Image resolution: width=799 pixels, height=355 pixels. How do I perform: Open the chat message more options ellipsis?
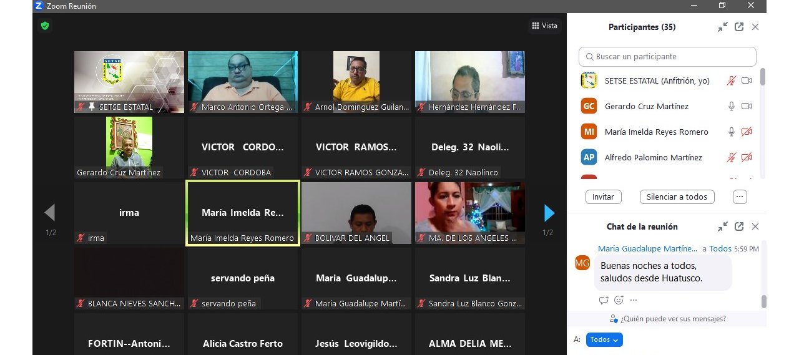(x=634, y=300)
